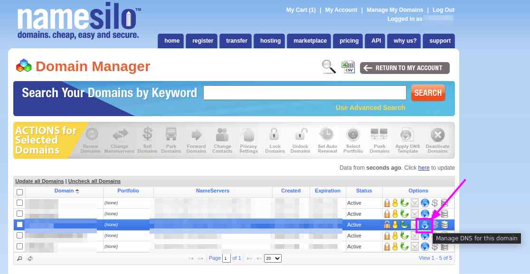This screenshot has height=274, width=530.
Task: Click the Update all Domains link
Action: (39, 181)
